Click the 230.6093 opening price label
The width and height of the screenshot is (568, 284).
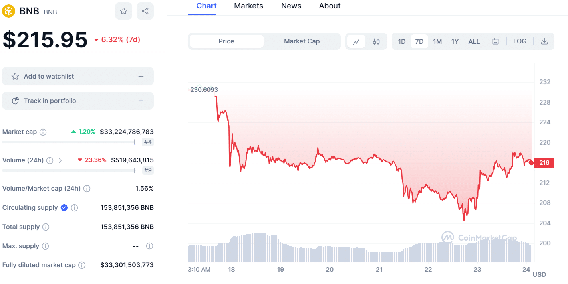pos(204,90)
